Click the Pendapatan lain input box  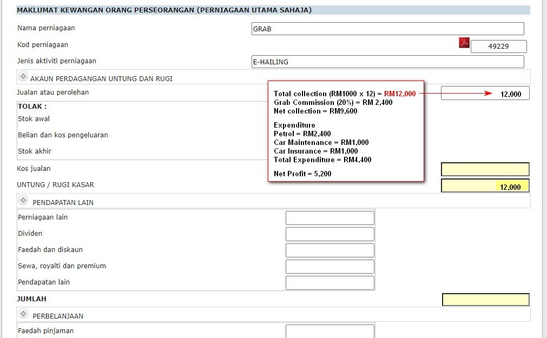pyautogui.click(x=329, y=282)
